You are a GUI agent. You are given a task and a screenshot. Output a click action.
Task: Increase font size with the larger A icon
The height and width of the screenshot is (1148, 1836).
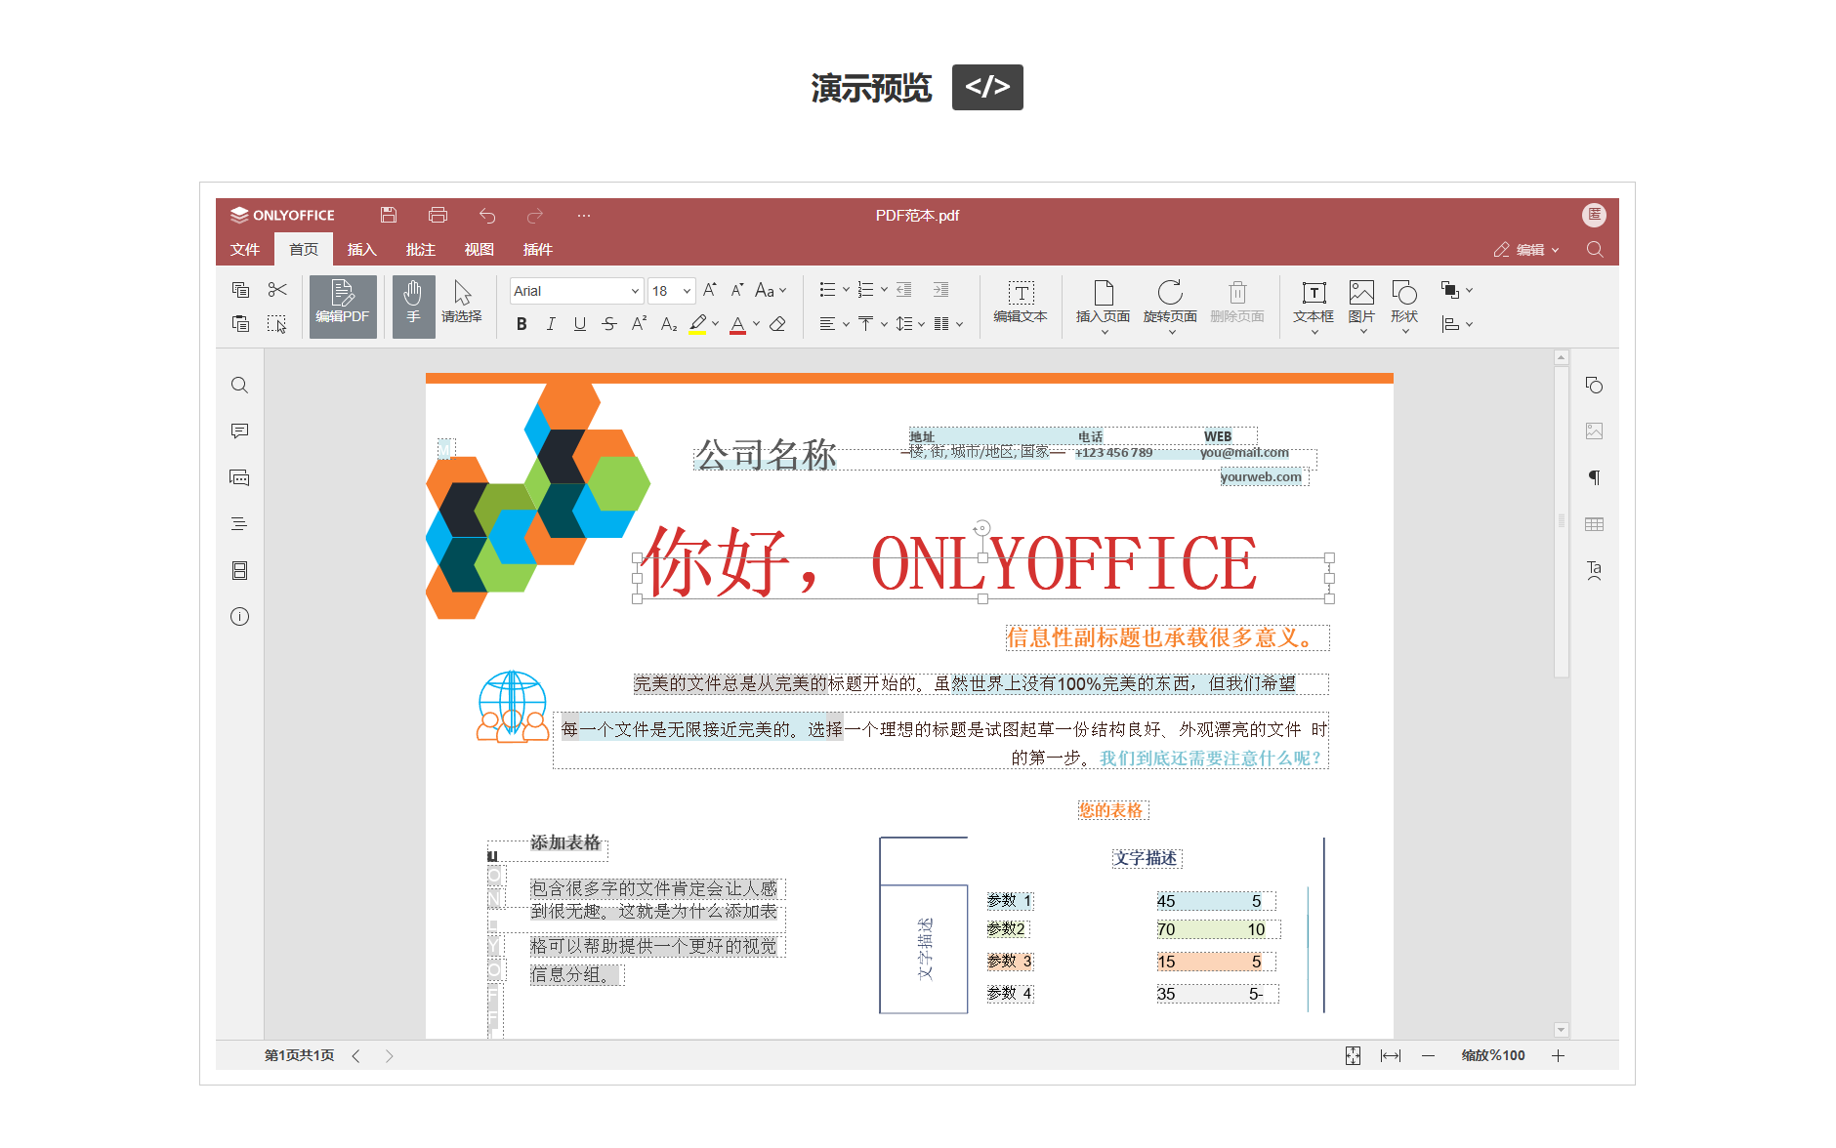(x=710, y=290)
